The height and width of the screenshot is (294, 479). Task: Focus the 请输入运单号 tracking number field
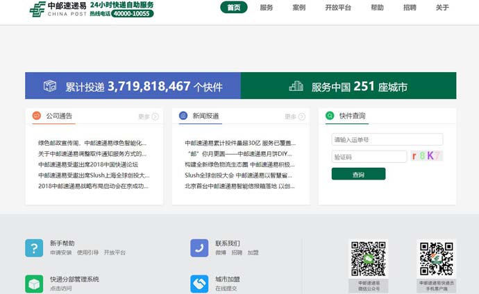[387, 139]
